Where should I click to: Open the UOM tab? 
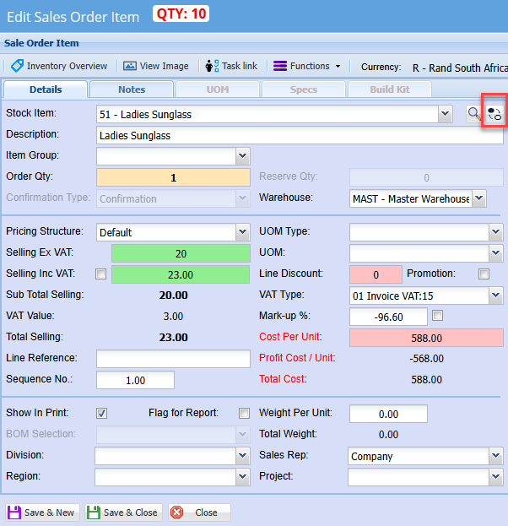pos(218,89)
